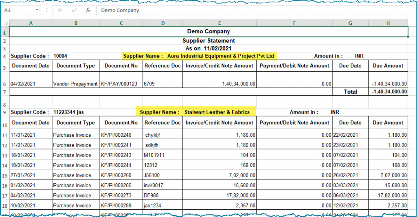
Task: Select column H header
Action: click(388, 23)
